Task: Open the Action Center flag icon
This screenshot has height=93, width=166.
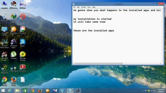Action: click(146, 91)
